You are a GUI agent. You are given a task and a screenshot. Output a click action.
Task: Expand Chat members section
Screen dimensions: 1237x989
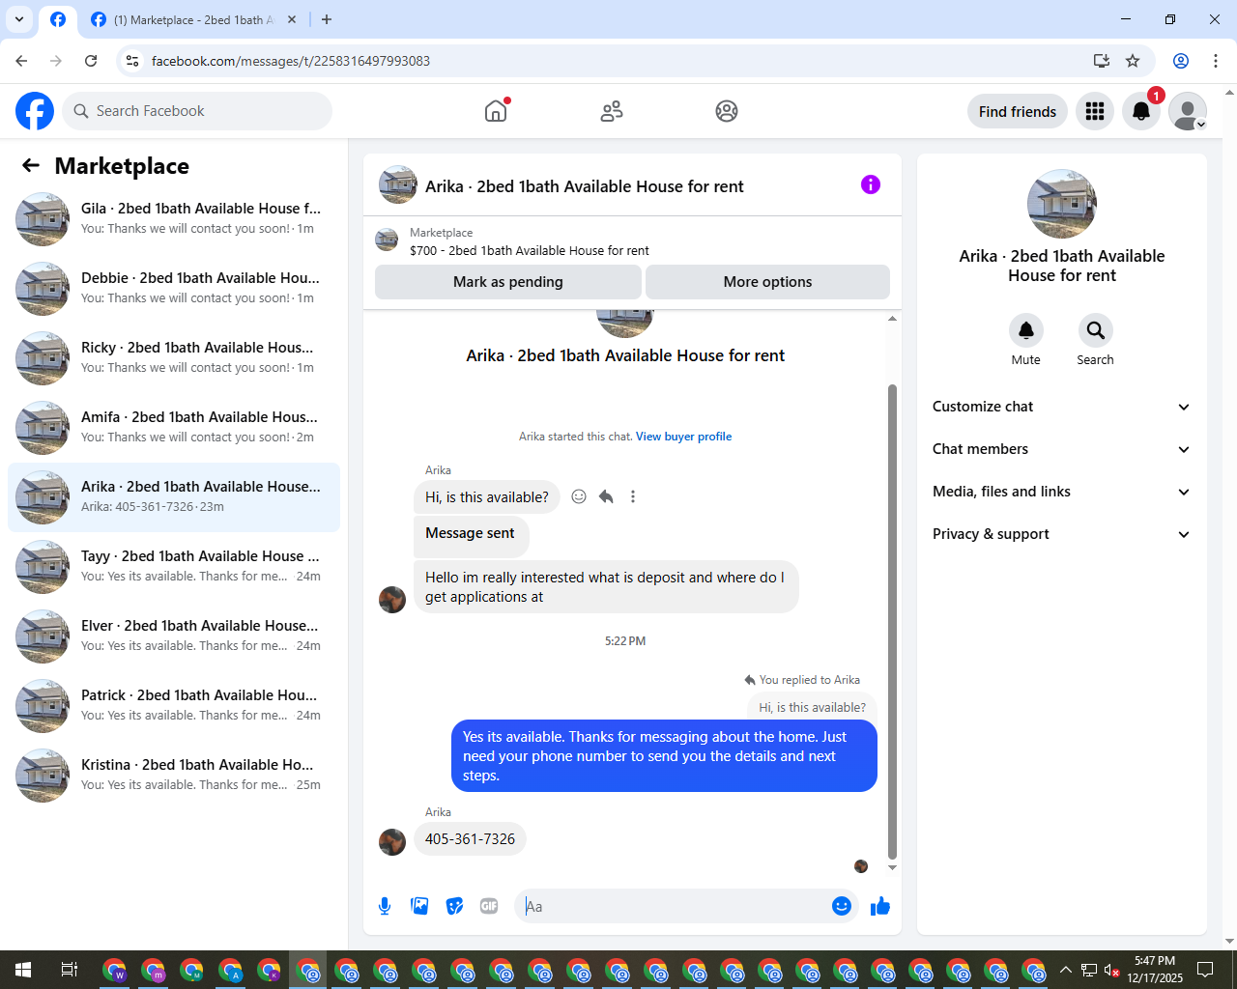(1061, 449)
